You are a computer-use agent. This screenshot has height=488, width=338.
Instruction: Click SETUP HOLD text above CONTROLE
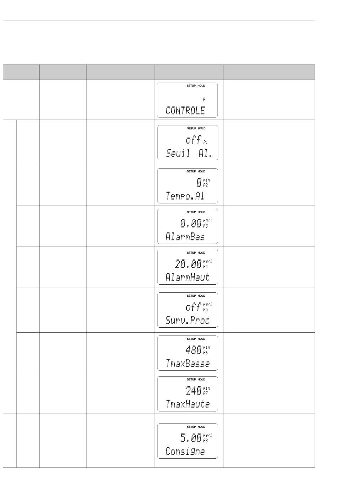[x=196, y=86]
